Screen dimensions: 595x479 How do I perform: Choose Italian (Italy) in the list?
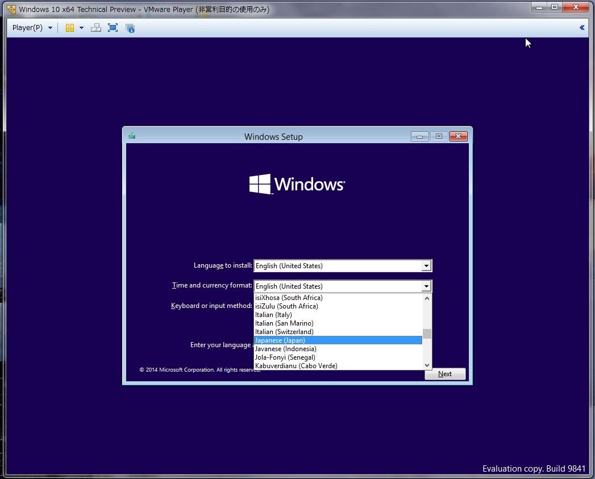point(338,315)
